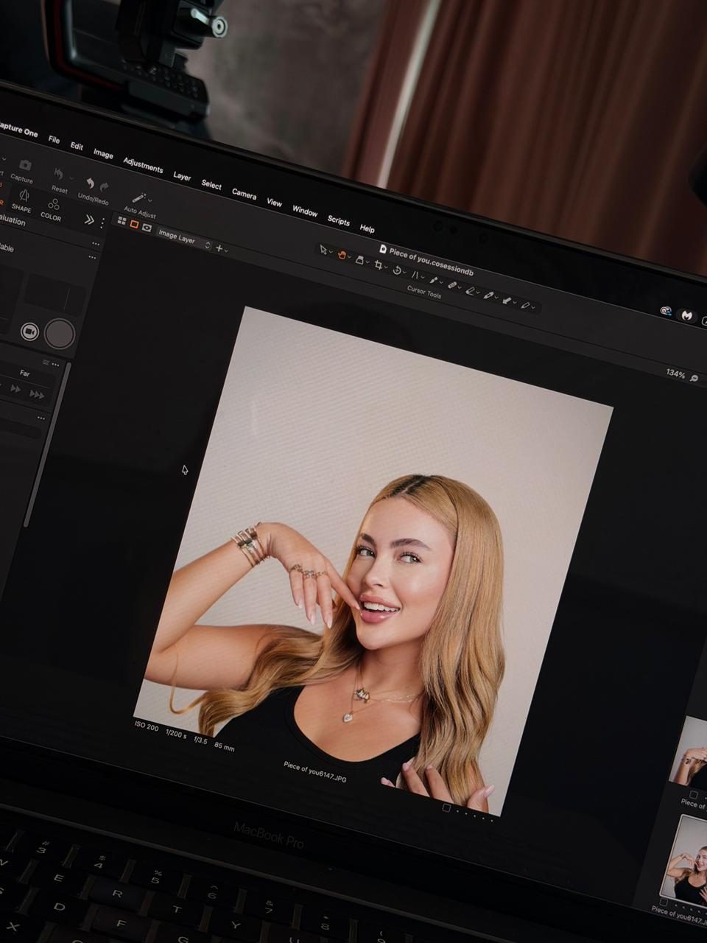
Task: Switch viewer to single image mode
Action: [134, 224]
